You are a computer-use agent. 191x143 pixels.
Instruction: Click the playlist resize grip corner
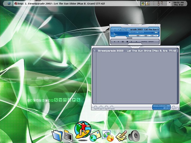coord(178,109)
